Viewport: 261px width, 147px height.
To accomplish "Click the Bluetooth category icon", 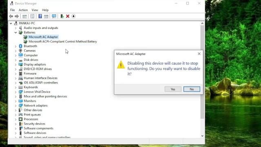I will pos(20,46).
